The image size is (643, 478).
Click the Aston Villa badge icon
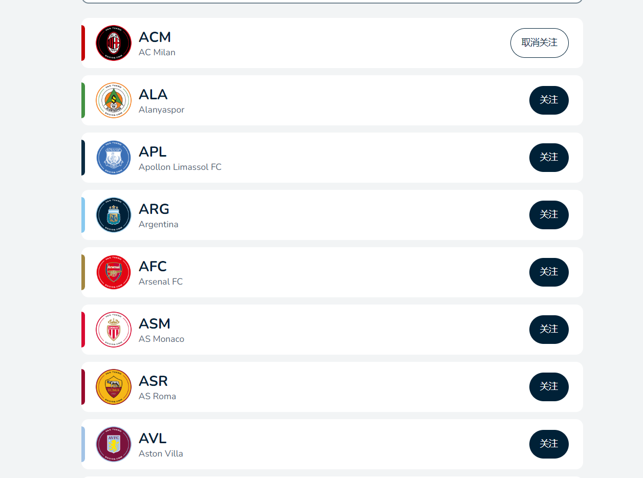pyautogui.click(x=114, y=444)
